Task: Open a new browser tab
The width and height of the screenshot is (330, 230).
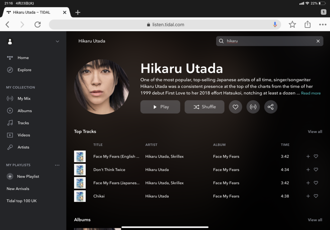Action: click(78, 13)
